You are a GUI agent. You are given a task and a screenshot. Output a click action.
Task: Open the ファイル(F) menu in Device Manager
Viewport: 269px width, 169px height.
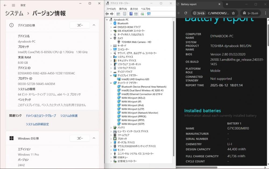click(111, 9)
